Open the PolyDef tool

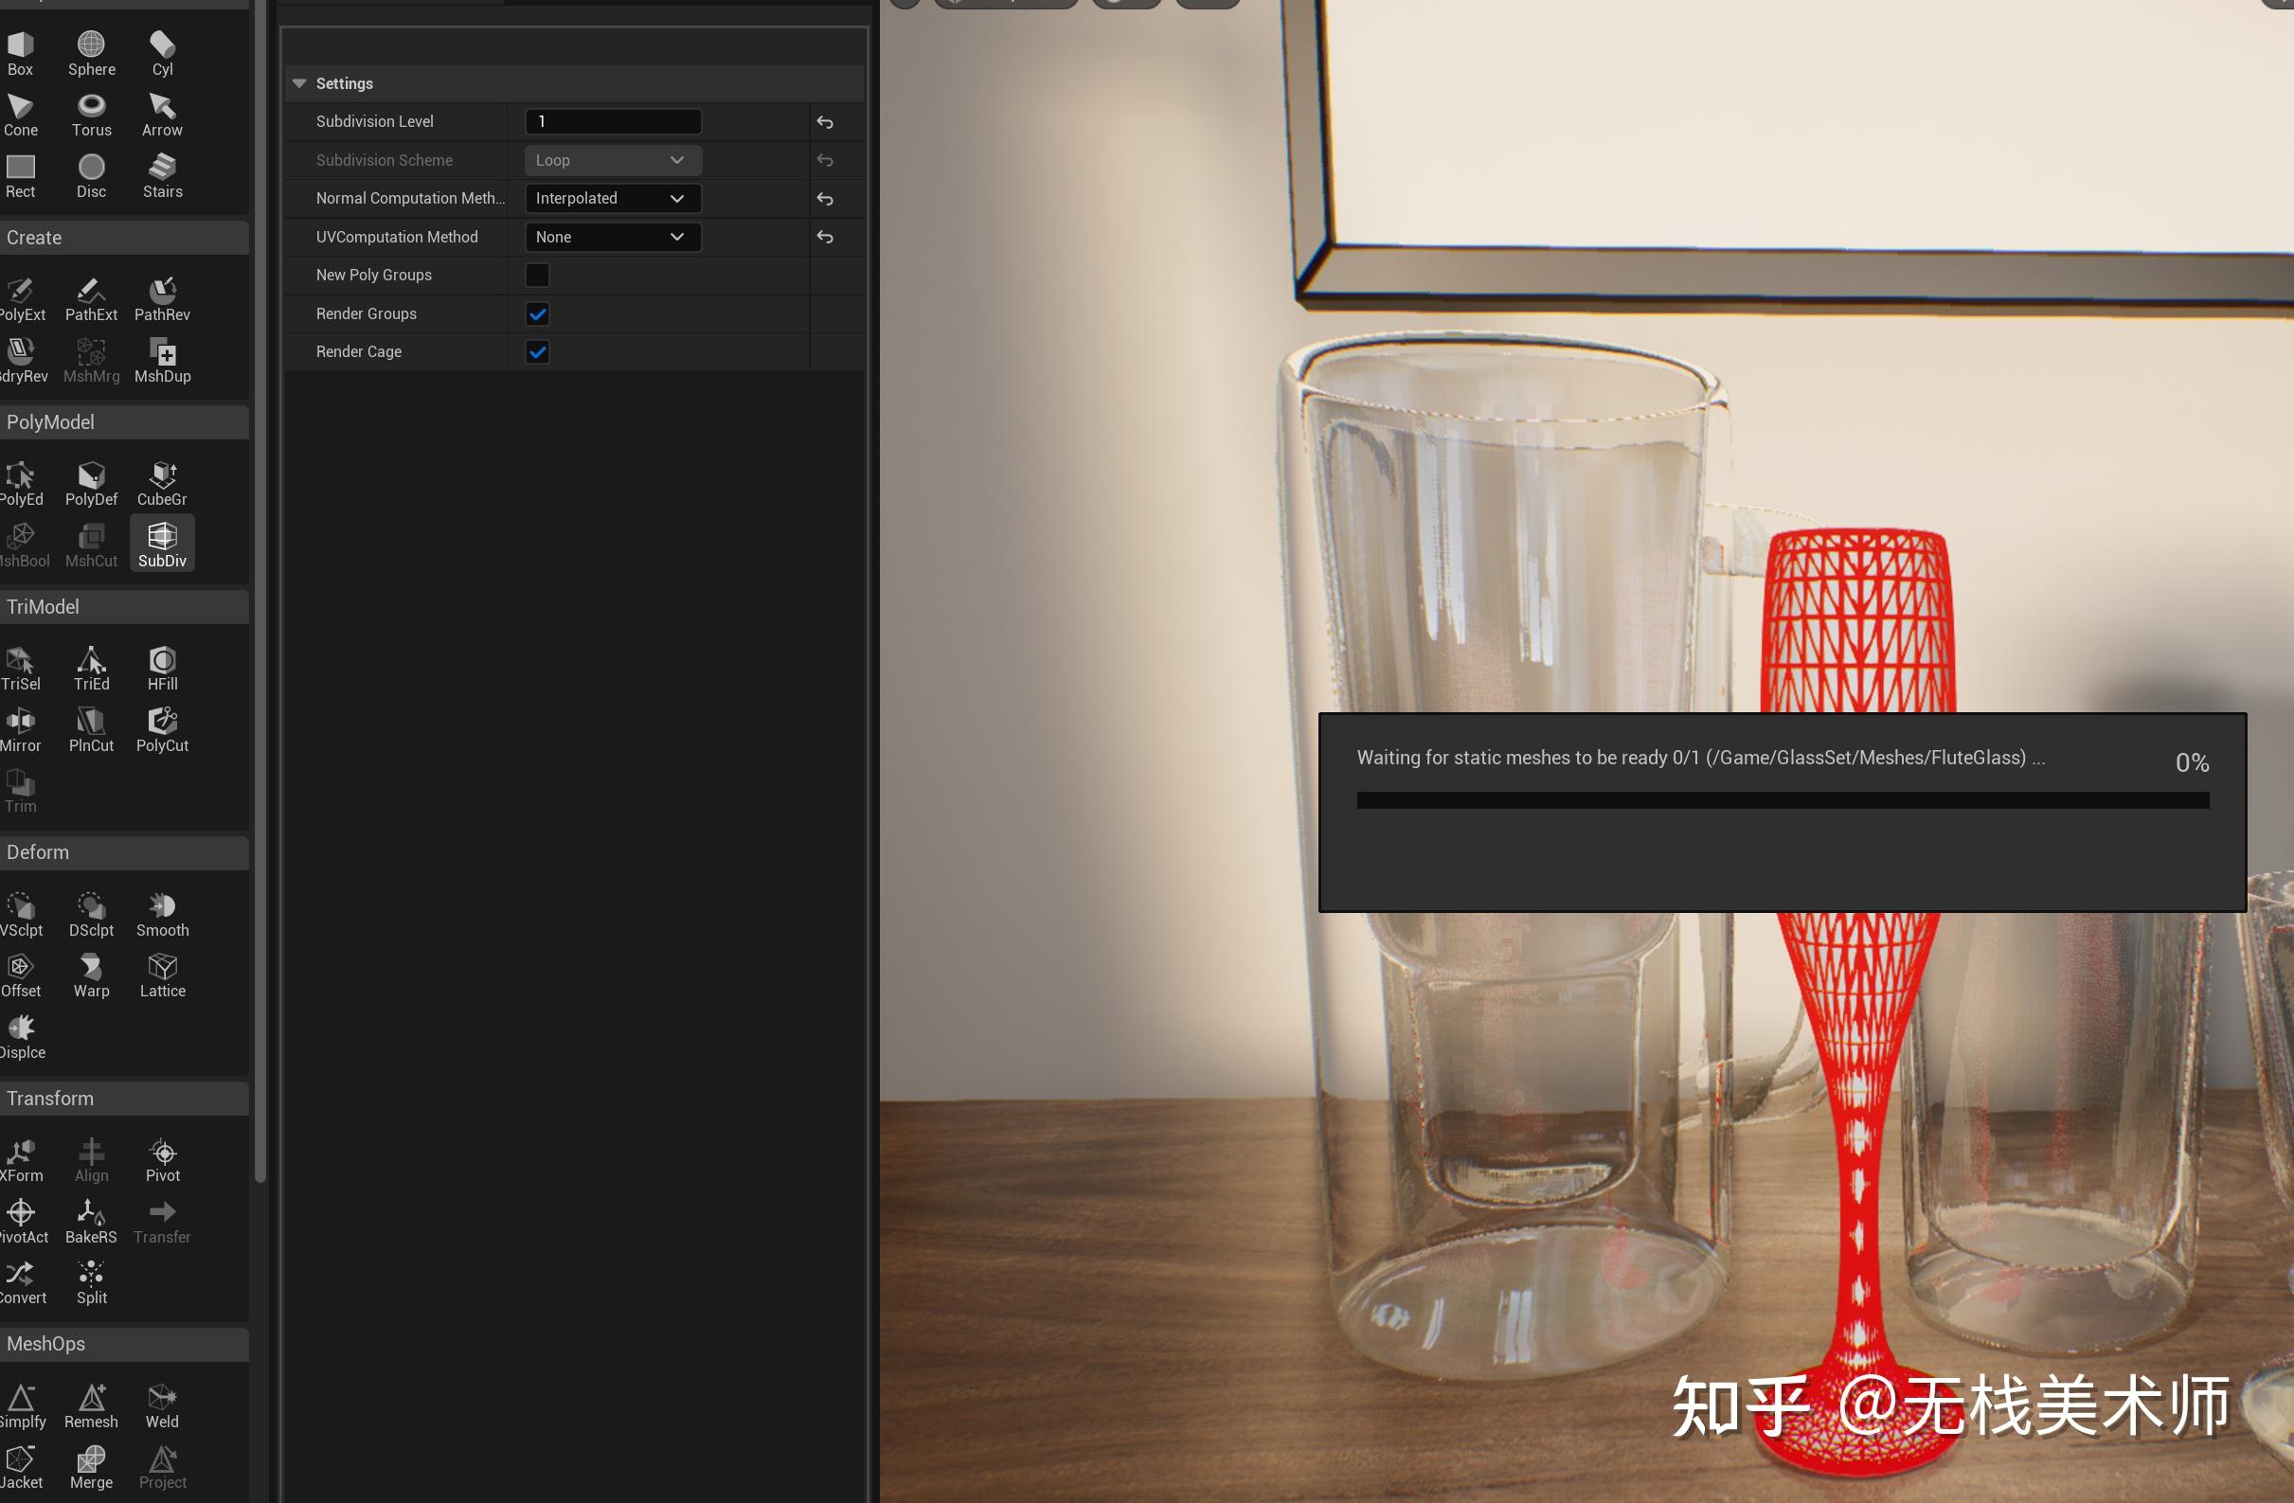(x=92, y=483)
